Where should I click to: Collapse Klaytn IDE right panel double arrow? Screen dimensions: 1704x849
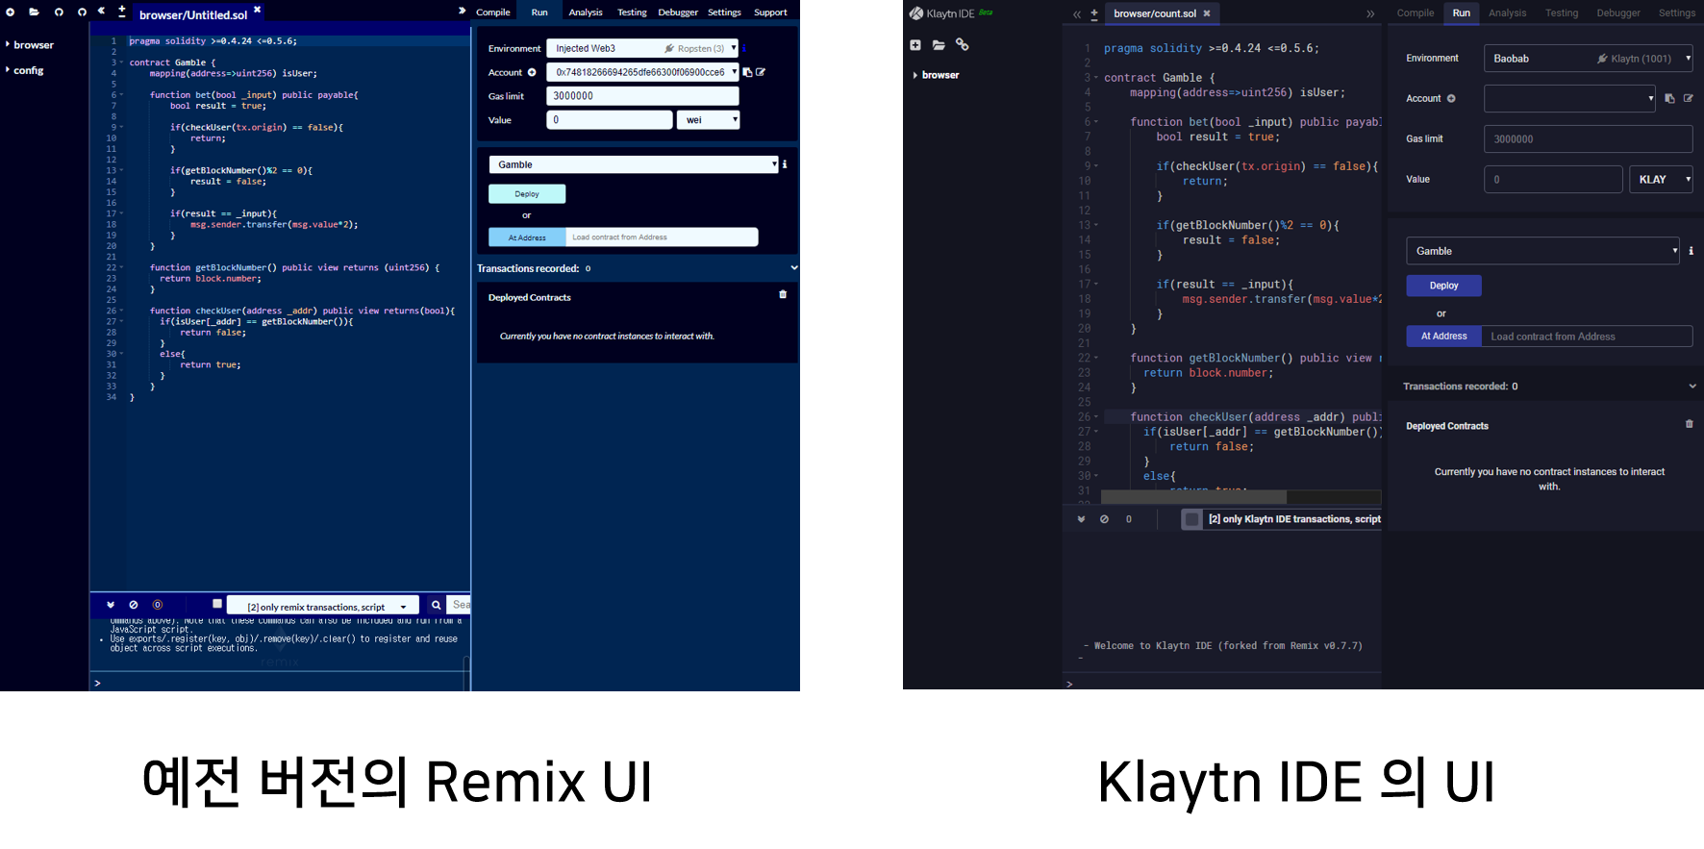[x=1370, y=14]
